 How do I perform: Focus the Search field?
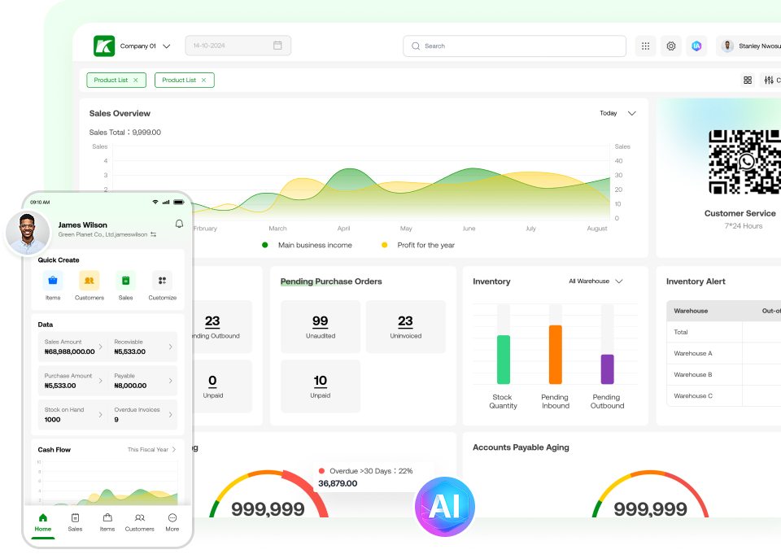pyautogui.click(x=514, y=46)
